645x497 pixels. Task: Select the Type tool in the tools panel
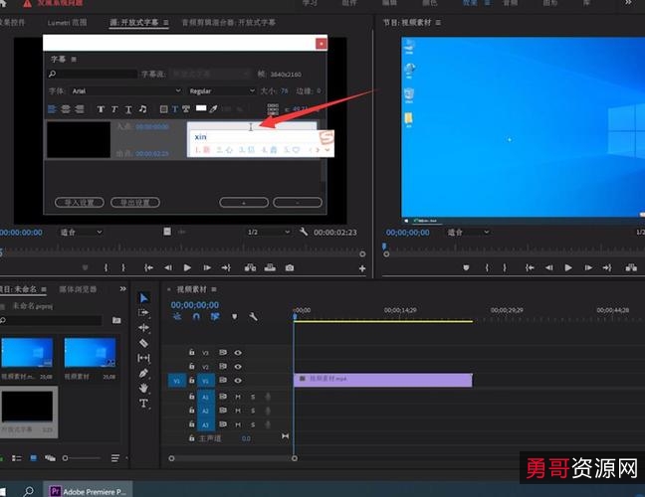tap(143, 404)
